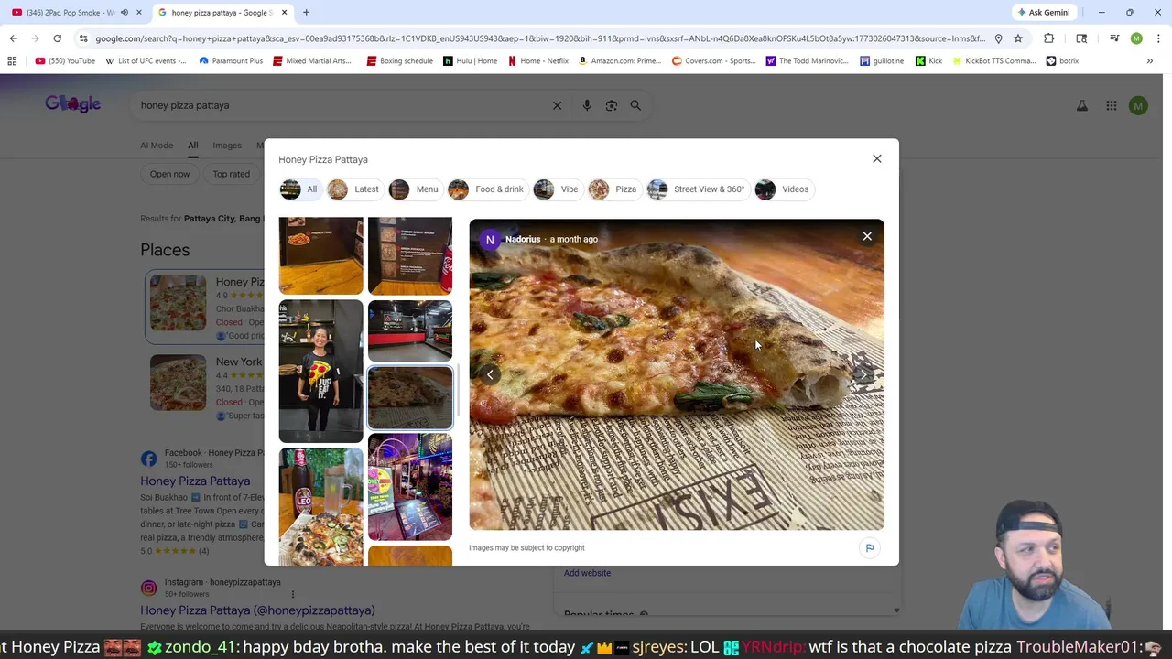The image size is (1172, 659).
Task: Search by image with the lens icon
Action: (x=612, y=105)
